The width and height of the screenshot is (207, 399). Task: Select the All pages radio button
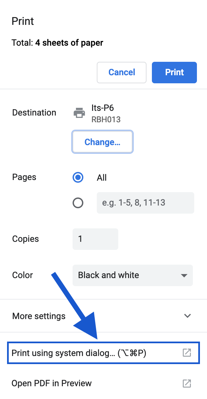[78, 177]
